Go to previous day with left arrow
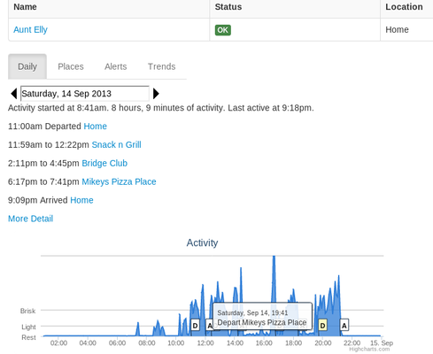This screenshot has height=354, width=433. [13, 94]
